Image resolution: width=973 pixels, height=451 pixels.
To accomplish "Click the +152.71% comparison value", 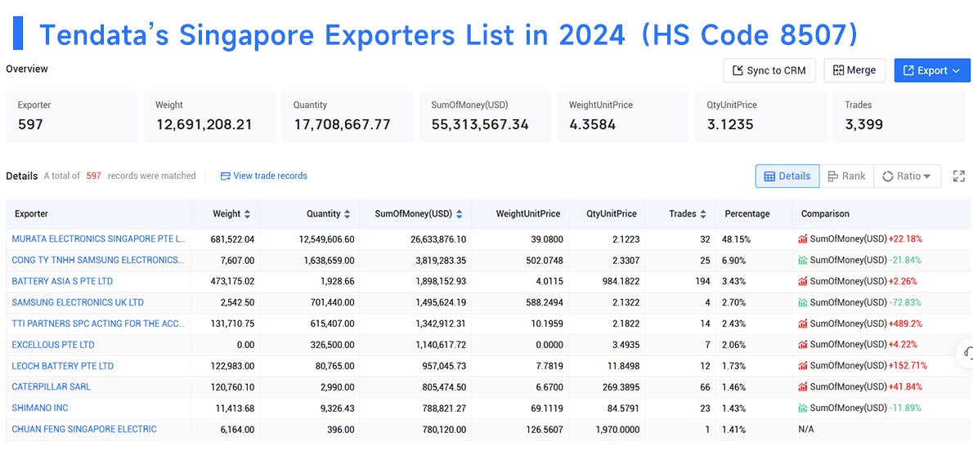I will point(908,366).
